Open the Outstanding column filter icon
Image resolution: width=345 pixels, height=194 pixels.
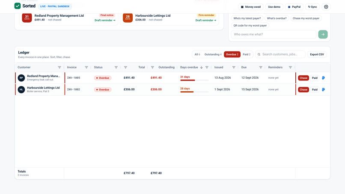pos(152,67)
